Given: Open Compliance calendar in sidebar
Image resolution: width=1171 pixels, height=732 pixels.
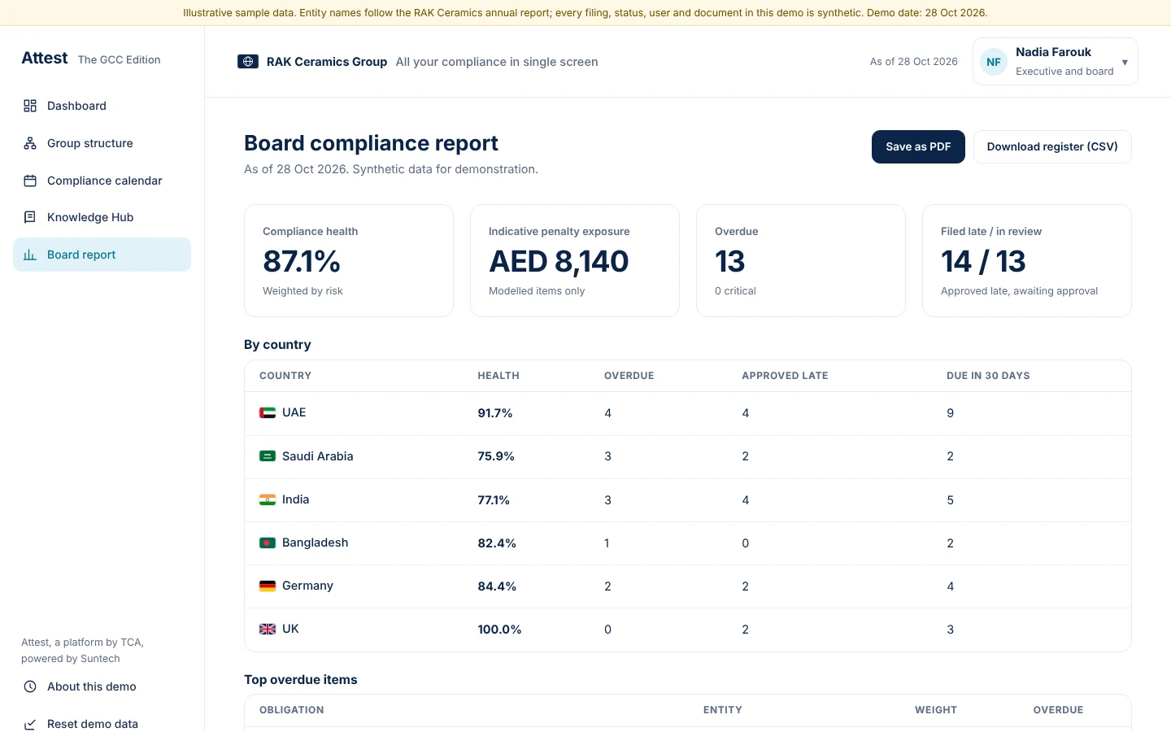Looking at the screenshot, I should (102, 181).
